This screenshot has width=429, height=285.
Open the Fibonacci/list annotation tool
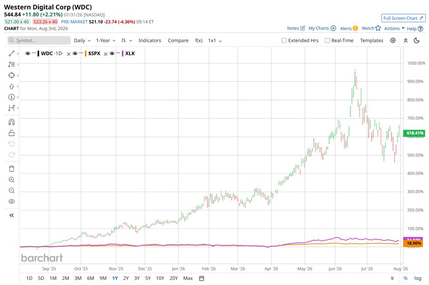(11, 64)
